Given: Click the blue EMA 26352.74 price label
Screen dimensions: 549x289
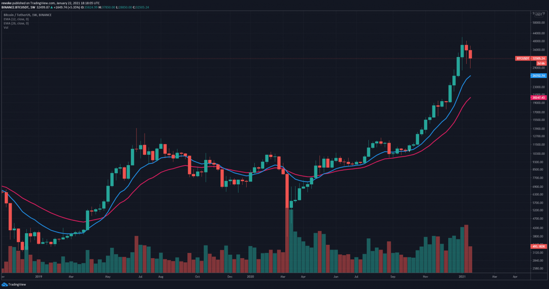Looking at the screenshot, I should [538, 76].
